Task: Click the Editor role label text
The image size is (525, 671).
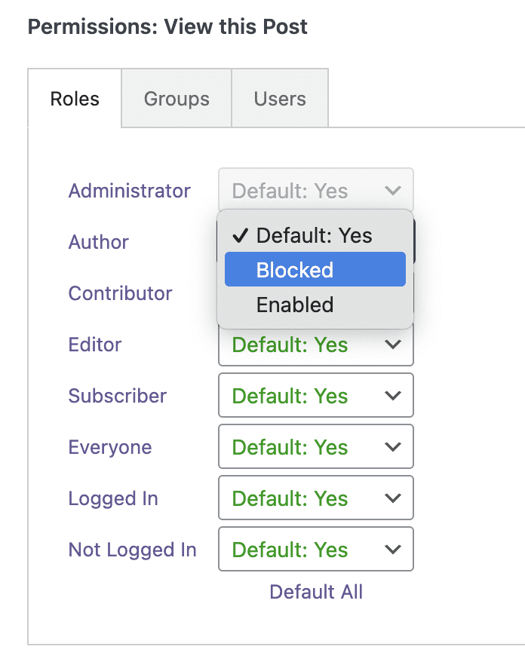Action: (95, 345)
